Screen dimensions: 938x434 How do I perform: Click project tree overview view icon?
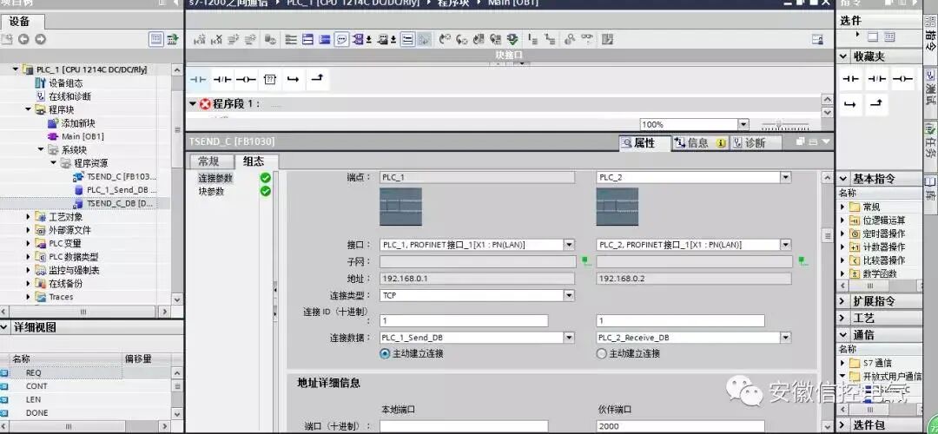[x=156, y=39]
